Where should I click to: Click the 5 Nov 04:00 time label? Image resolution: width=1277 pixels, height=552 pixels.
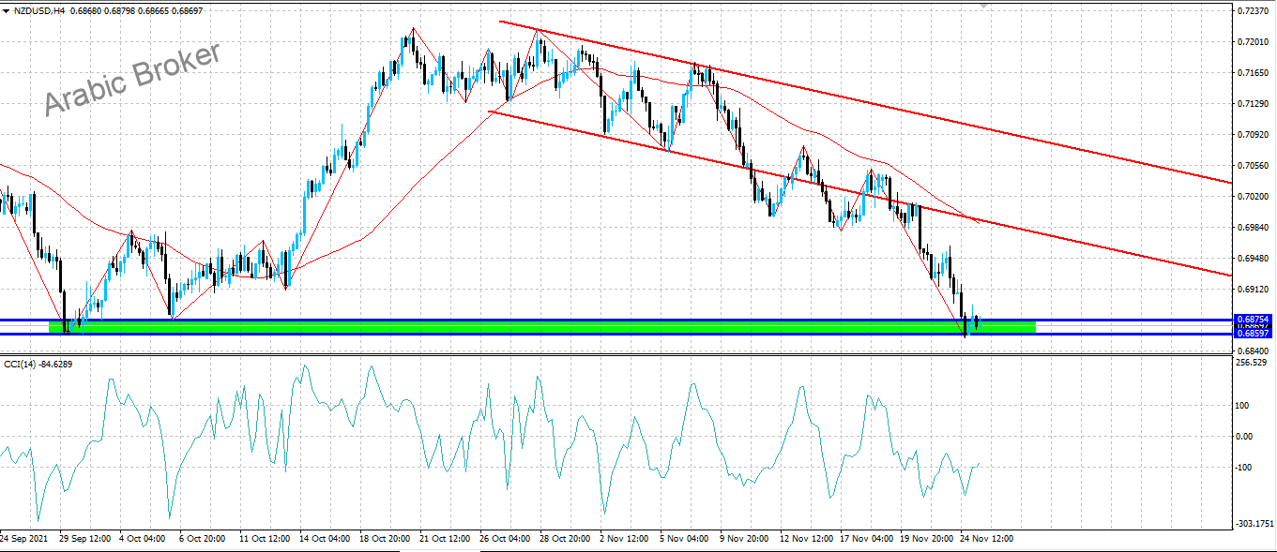(685, 540)
